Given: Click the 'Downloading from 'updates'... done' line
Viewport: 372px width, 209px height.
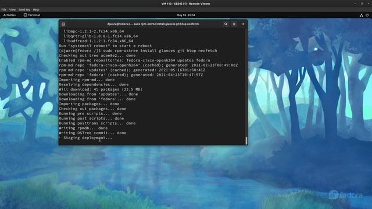Looking at the screenshot, I should 98,94.
